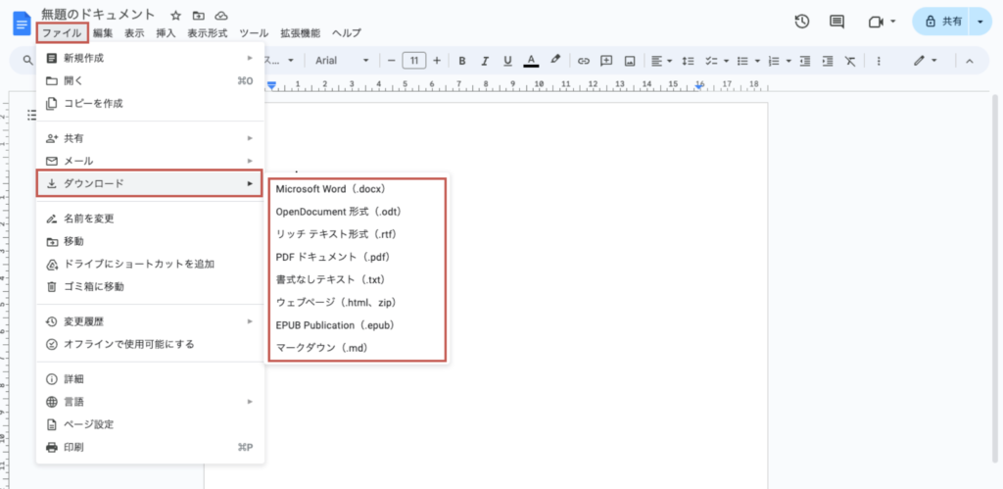Open the highlight color pen tool
This screenshot has height=489, width=1003.
pos(555,61)
